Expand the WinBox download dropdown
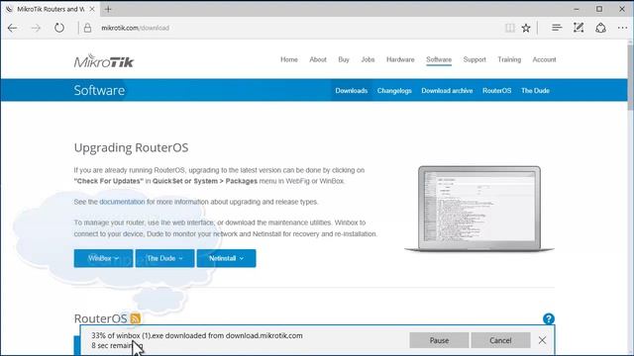Viewport: 634px width, 356px height. click(x=103, y=258)
